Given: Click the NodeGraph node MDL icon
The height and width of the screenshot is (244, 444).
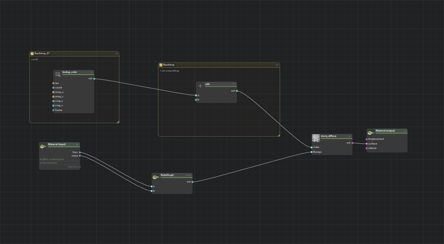Looking at the screenshot, I should pos(155,177).
